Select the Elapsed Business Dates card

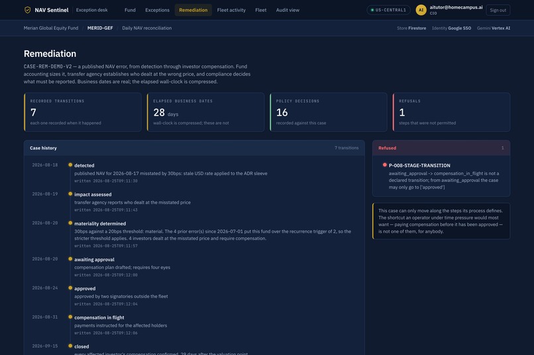pyautogui.click(x=205, y=112)
